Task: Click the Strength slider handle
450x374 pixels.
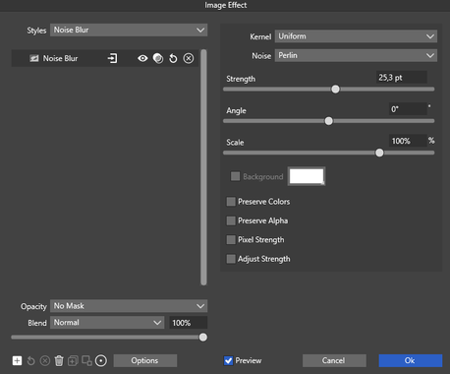Action: click(x=335, y=89)
